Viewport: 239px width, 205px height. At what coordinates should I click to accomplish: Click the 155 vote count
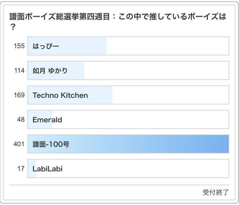19,46
